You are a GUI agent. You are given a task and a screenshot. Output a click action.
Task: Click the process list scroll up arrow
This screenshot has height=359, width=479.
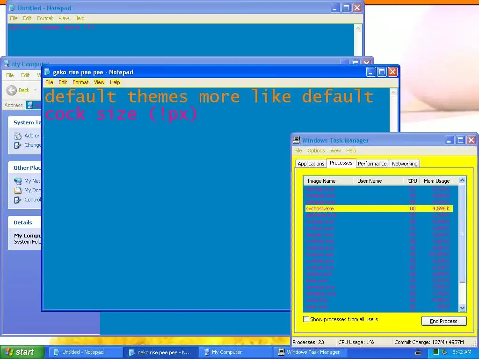point(462,180)
